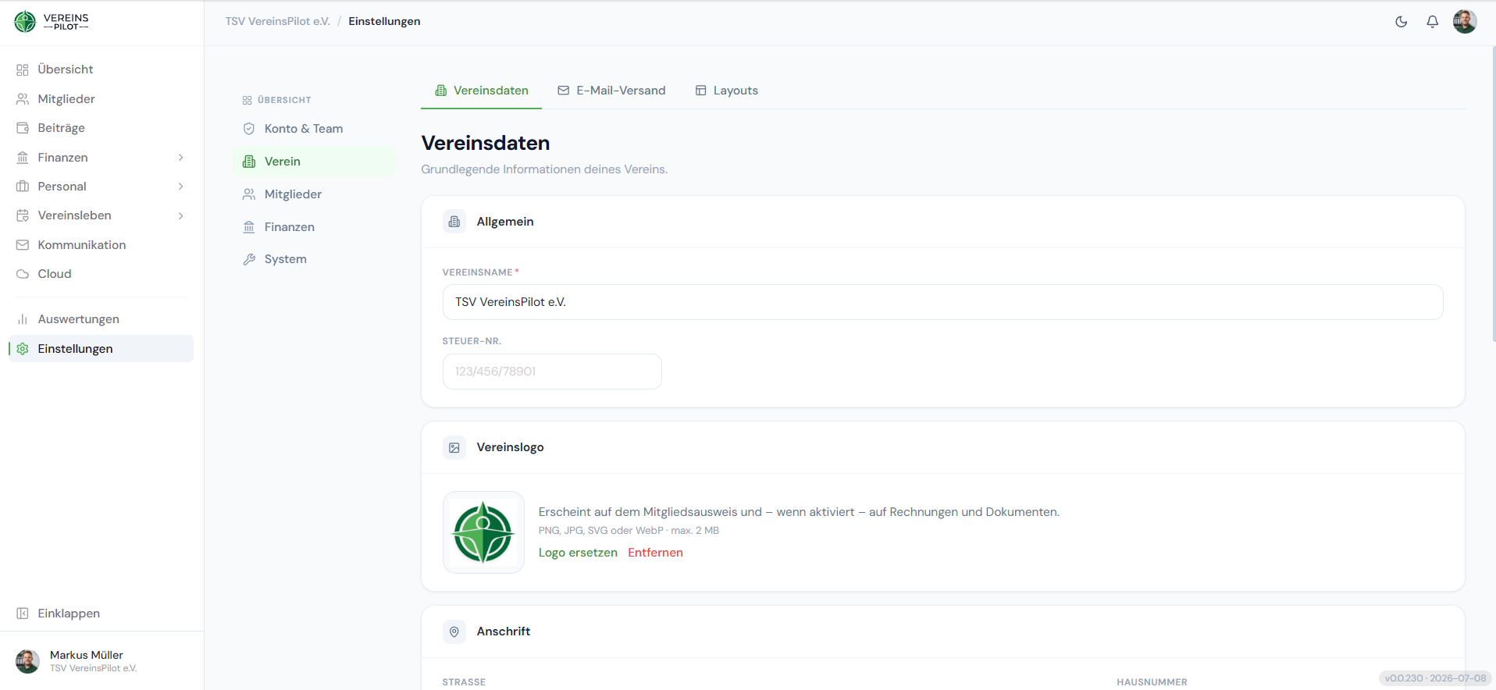Expand the Personal menu chevron
Viewport: 1496px width, 690px height.
tap(181, 187)
